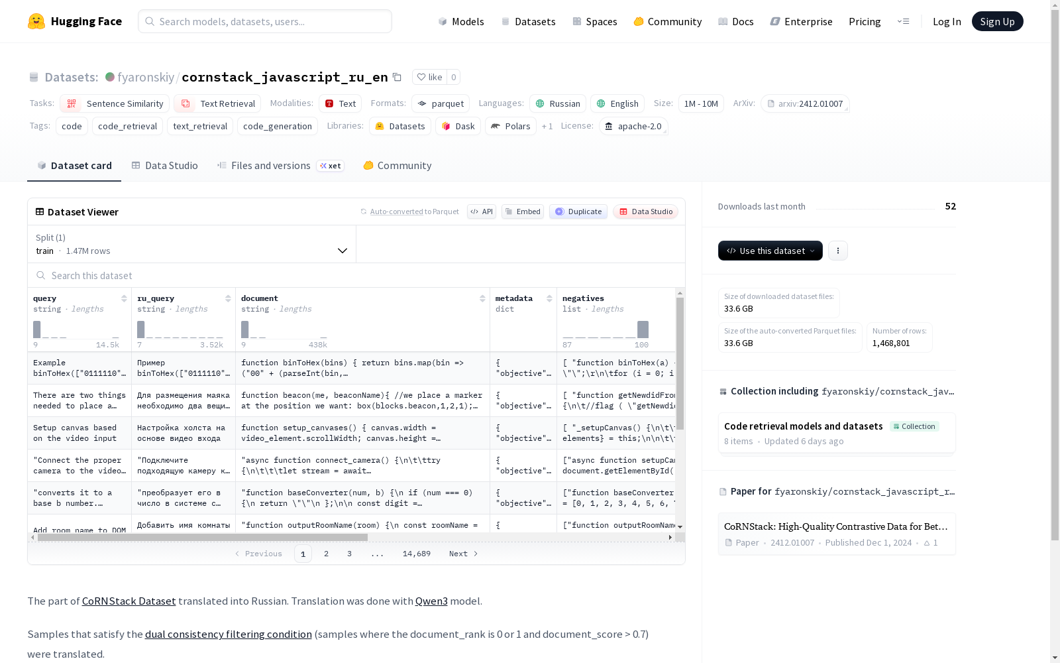
Task: Open the Datasets library tag
Action: [400, 126]
